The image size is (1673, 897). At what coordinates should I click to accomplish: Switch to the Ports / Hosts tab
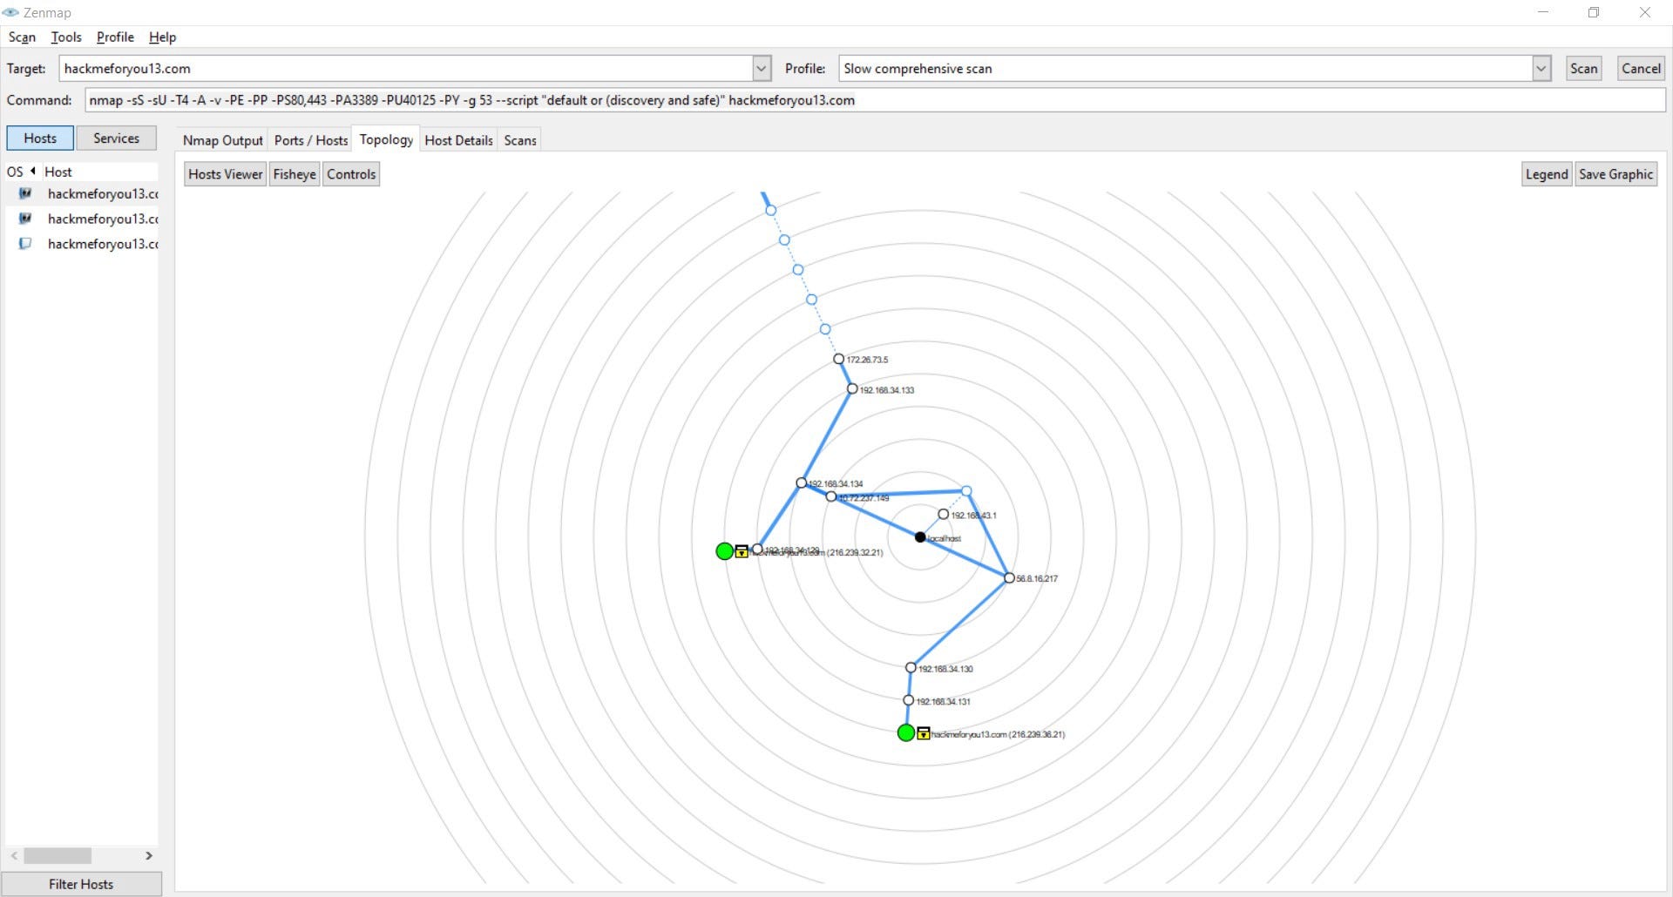(x=311, y=140)
